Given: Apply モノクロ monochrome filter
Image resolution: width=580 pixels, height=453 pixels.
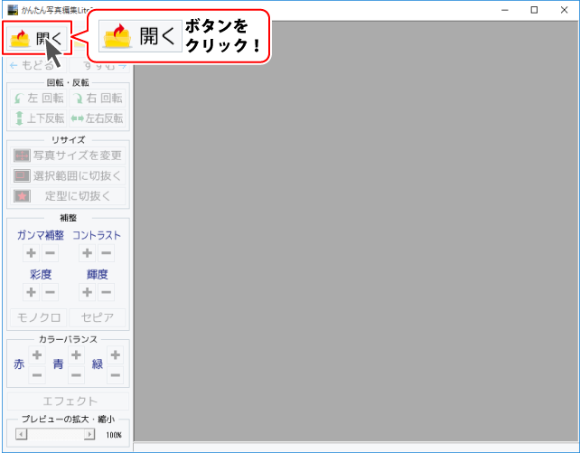Looking at the screenshot, I should tap(39, 317).
